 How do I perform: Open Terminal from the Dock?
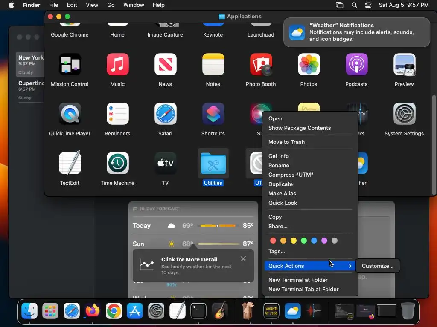tap(198, 310)
